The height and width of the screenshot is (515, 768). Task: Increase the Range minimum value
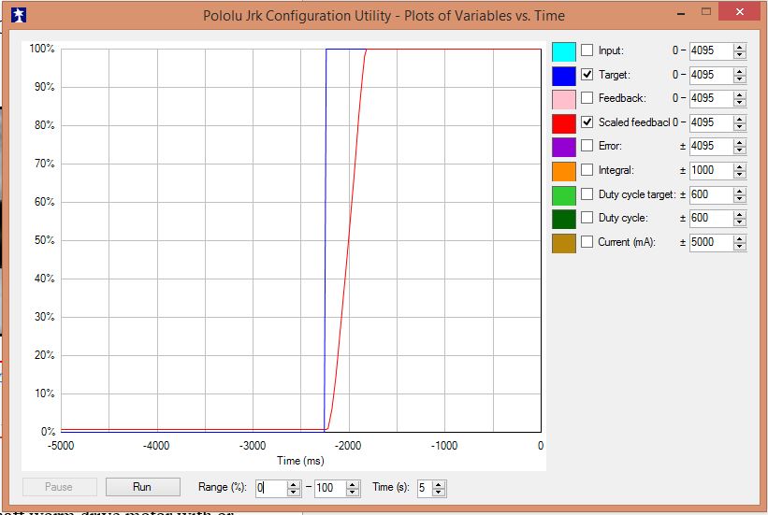294,484
